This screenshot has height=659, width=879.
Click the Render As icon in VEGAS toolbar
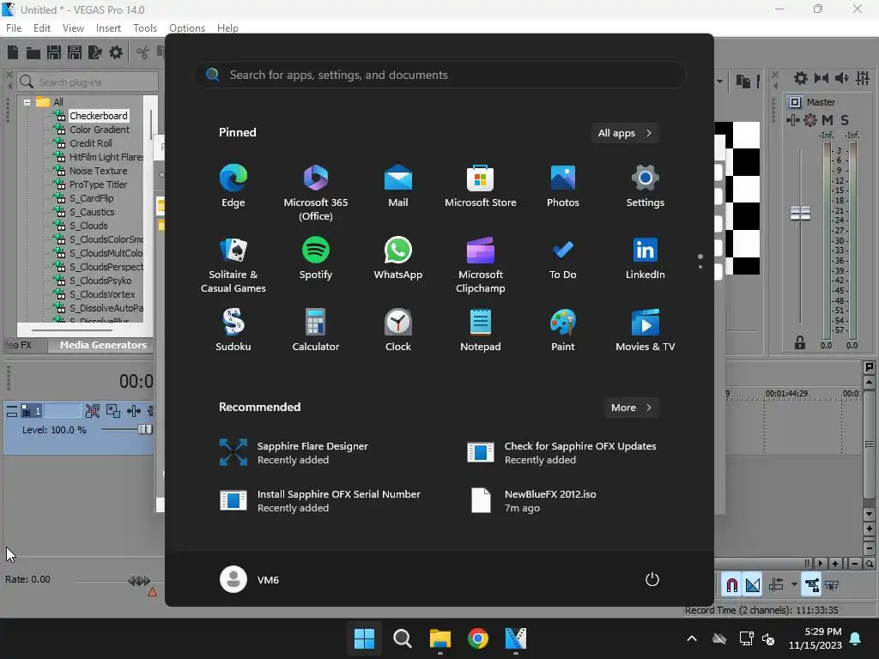(95, 52)
